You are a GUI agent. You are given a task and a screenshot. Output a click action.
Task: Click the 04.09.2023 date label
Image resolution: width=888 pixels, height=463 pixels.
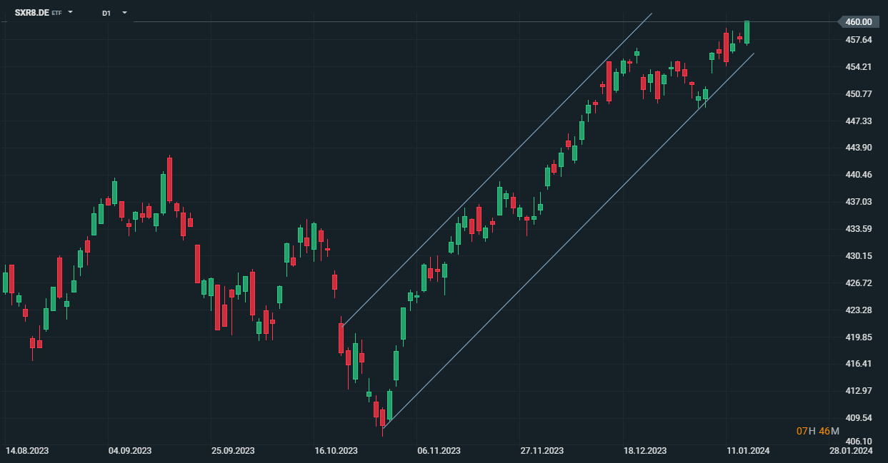tap(130, 451)
